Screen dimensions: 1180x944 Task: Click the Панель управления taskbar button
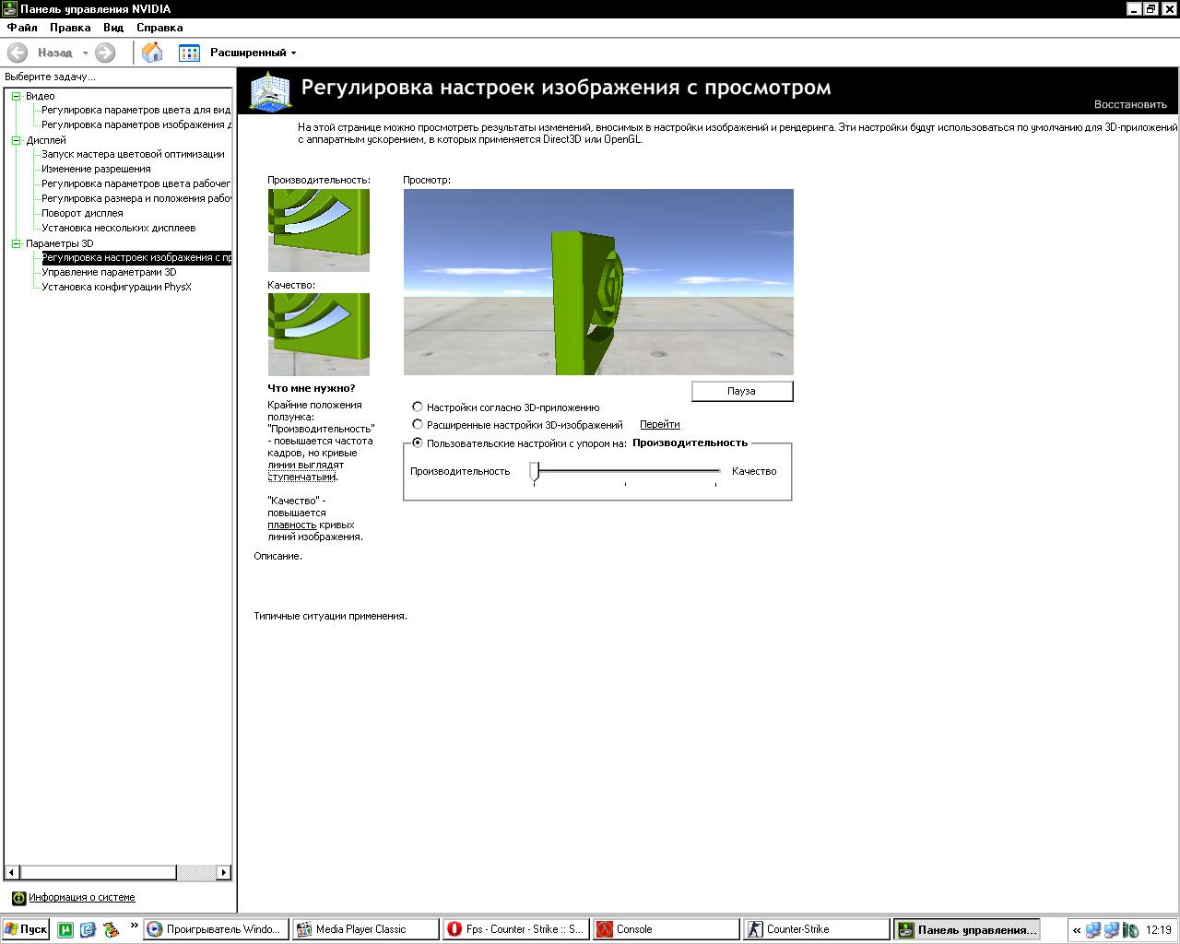pyautogui.click(x=966, y=929)
